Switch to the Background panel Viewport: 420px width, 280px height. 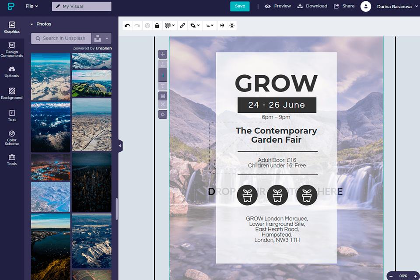(12, 94)
